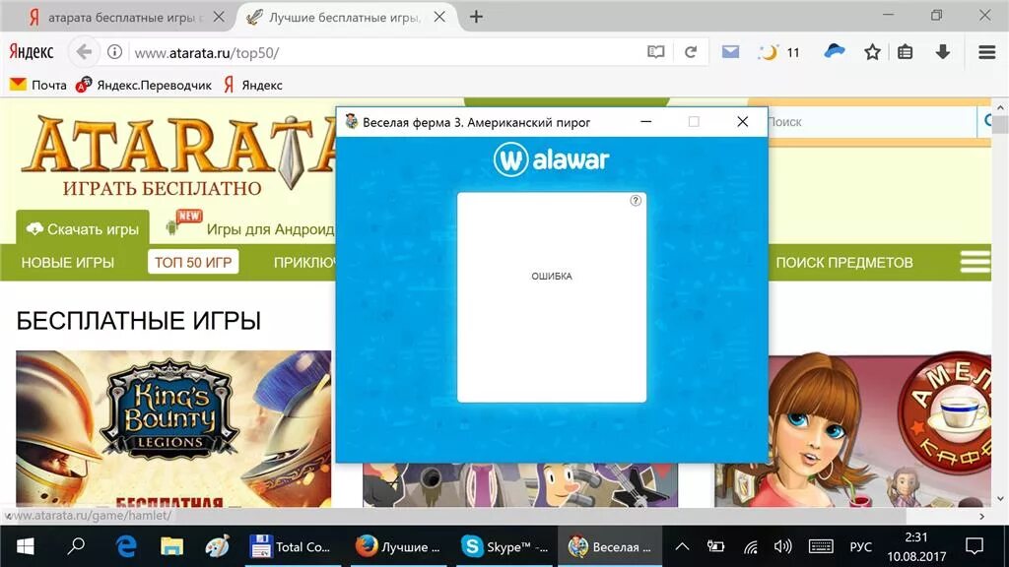Bookmark this page with the star icon

[872, 52]
